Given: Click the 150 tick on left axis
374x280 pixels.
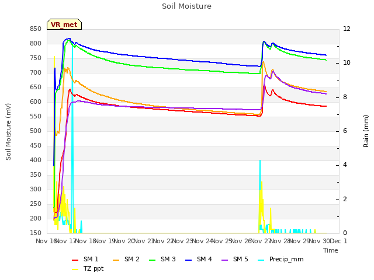Looking at the screenshot, I should (x=36, y=233).
